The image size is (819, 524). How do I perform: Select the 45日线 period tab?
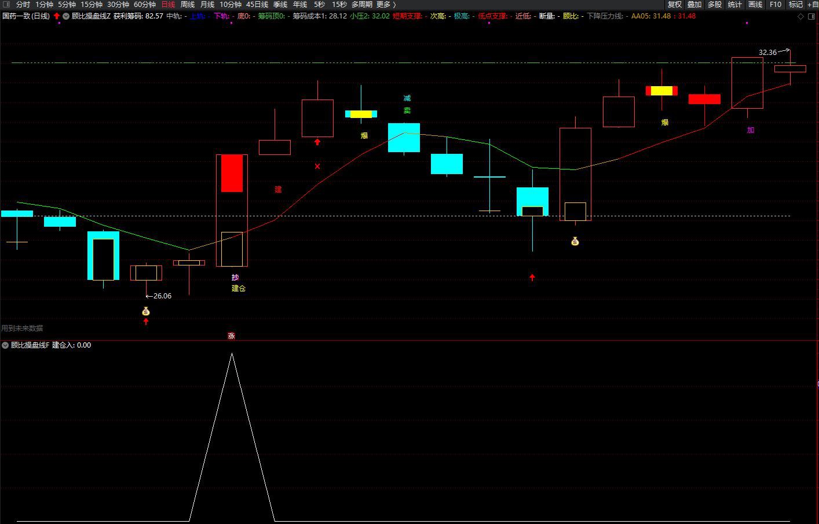point(257,5)
